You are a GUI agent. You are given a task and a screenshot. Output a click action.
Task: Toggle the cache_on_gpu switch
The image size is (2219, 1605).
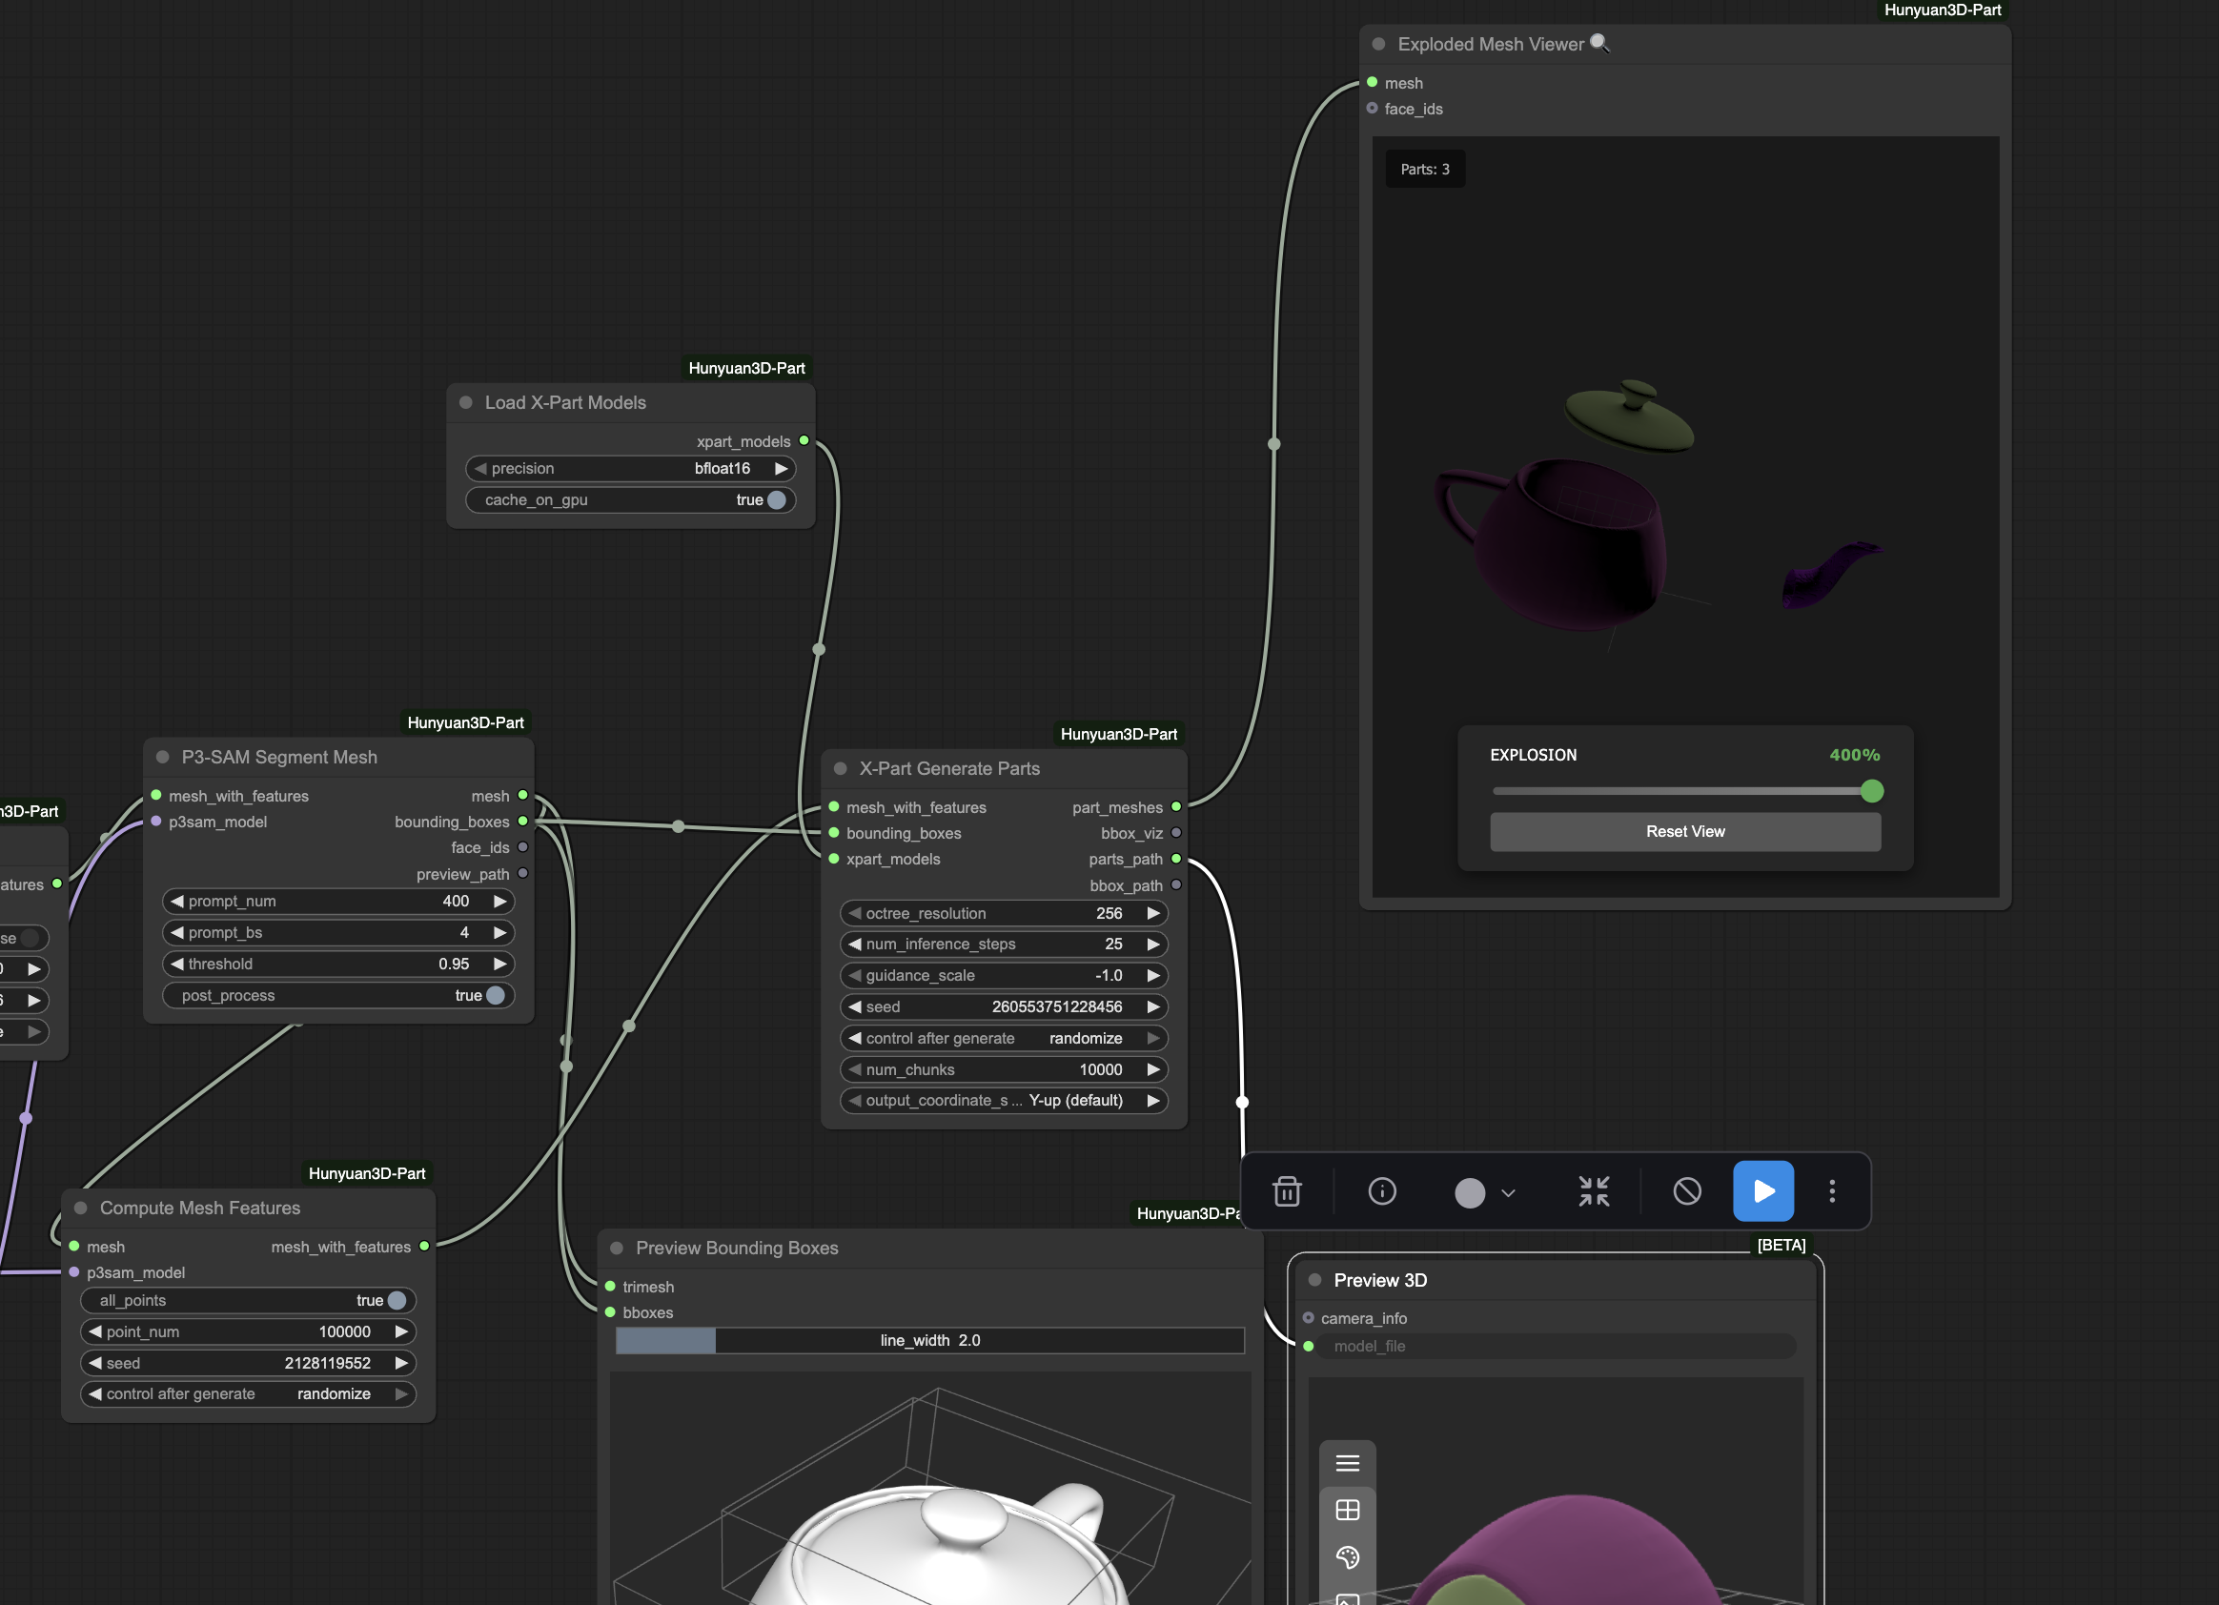776,499
